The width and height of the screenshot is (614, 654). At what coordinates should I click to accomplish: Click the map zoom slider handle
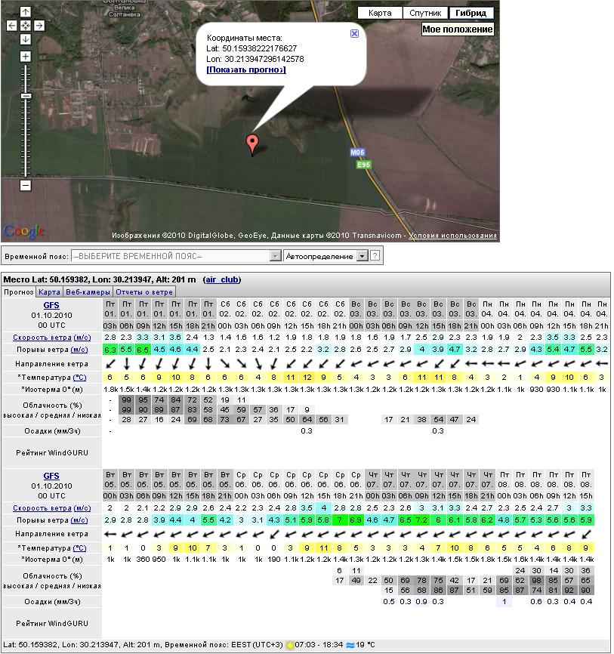pyautogui.click(x=25, y=96)
